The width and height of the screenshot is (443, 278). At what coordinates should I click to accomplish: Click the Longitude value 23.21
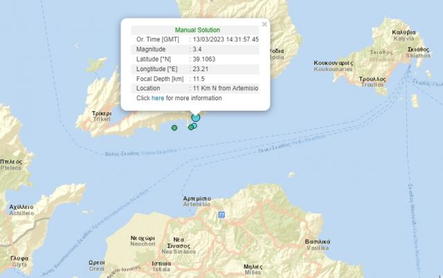click(x=201, y=69)
